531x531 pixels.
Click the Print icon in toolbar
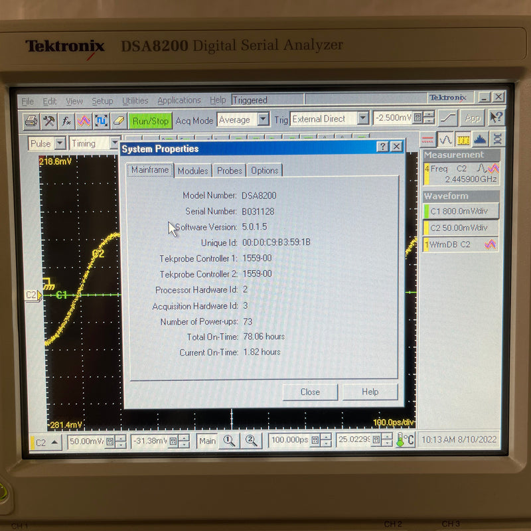point(31,121)
